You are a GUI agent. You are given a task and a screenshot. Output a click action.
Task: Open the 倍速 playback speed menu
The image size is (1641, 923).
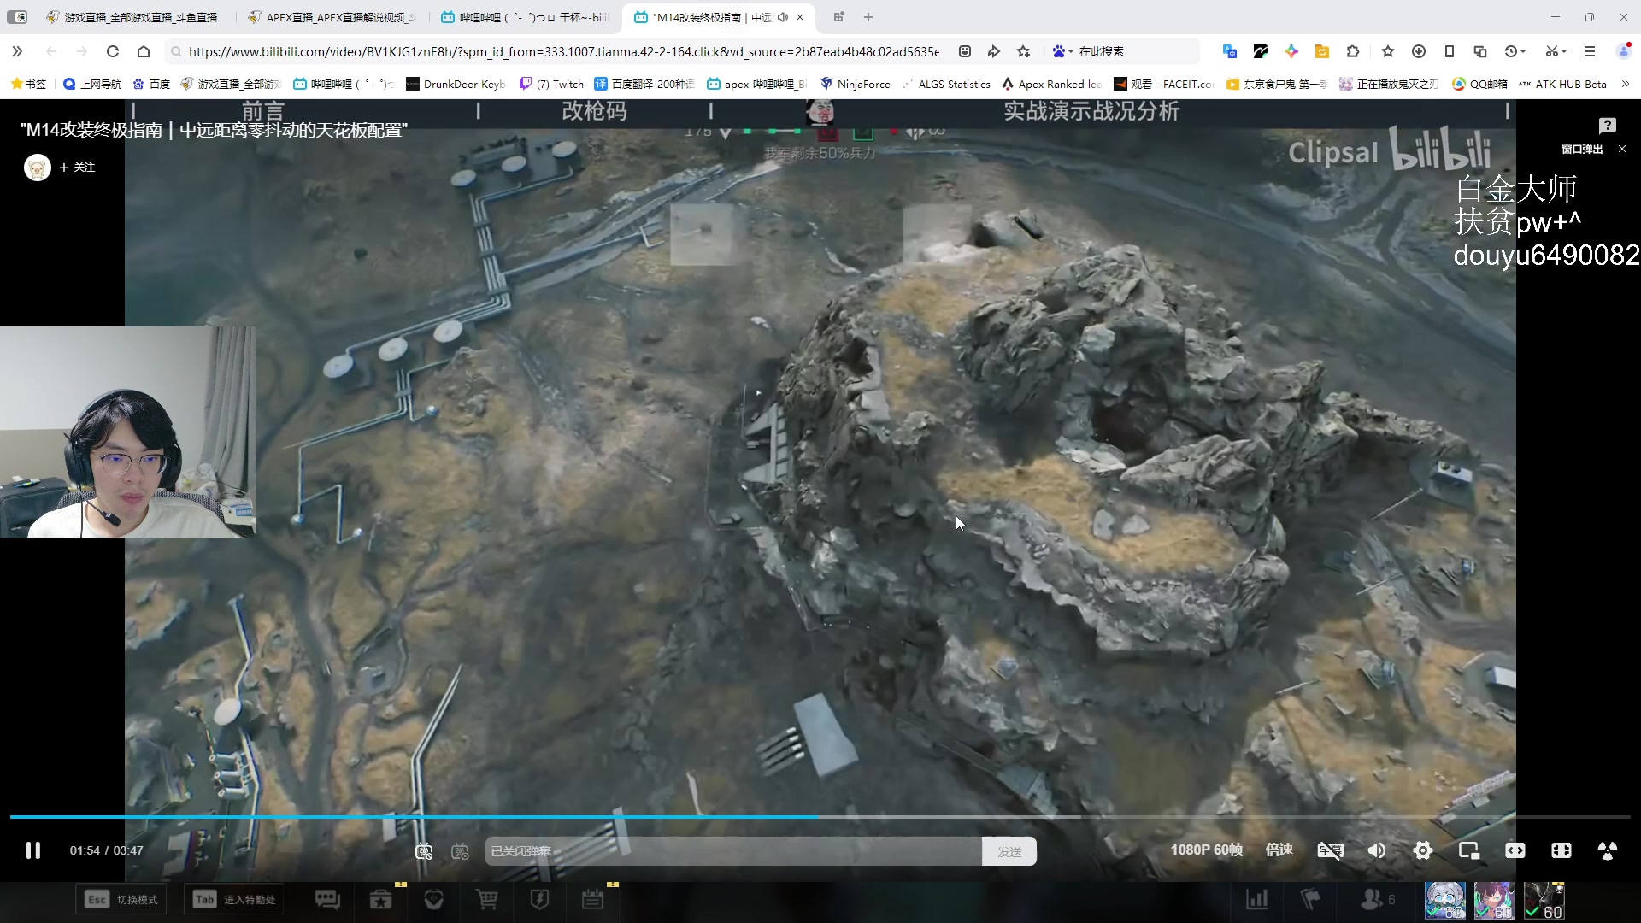(1279, 850)
